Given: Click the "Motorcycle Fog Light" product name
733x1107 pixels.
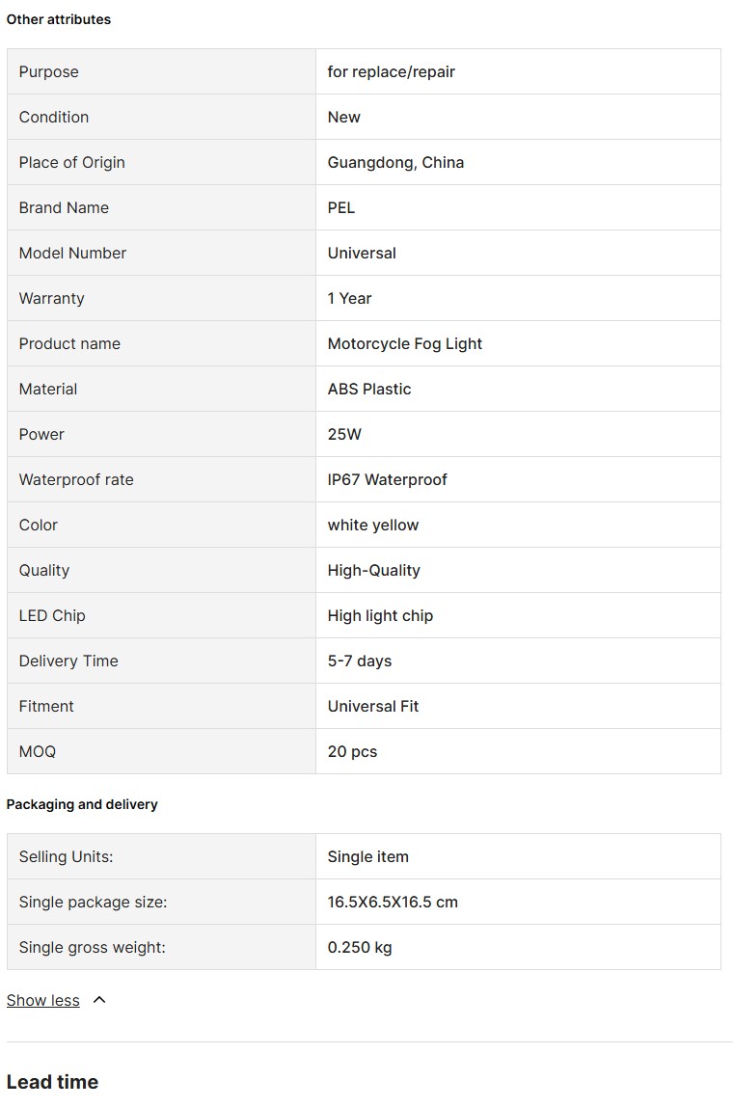Looking at the screenshot, I should pos(404,344).
